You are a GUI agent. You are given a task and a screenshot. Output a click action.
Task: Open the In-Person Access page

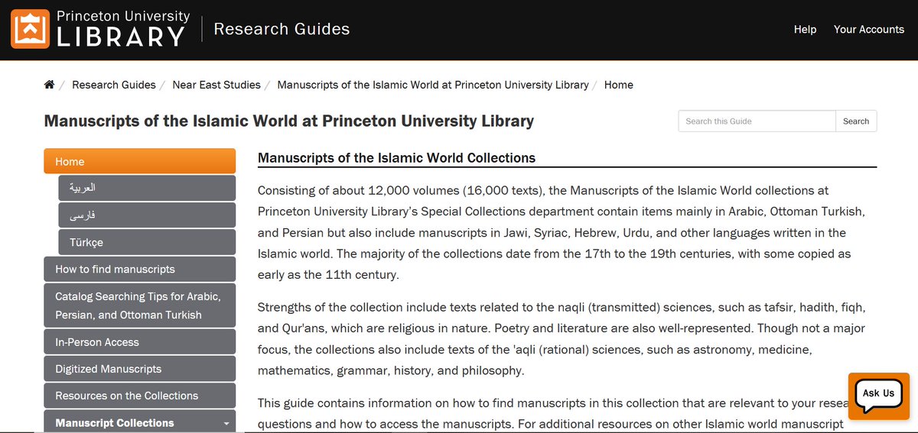tap(140, 342)
